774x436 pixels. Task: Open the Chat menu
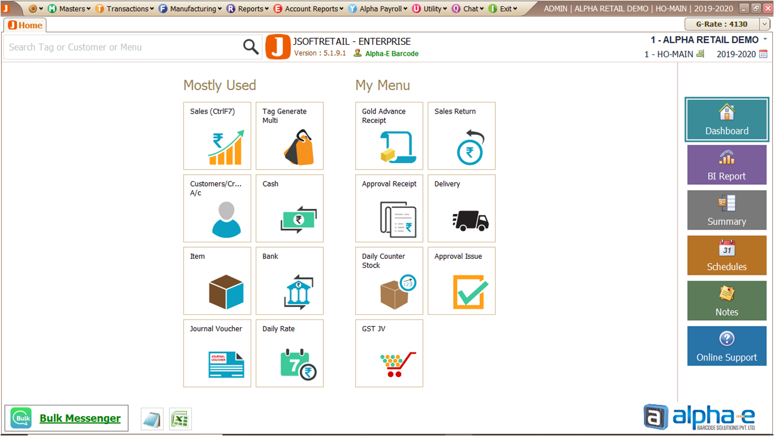(x=468, y=9)
